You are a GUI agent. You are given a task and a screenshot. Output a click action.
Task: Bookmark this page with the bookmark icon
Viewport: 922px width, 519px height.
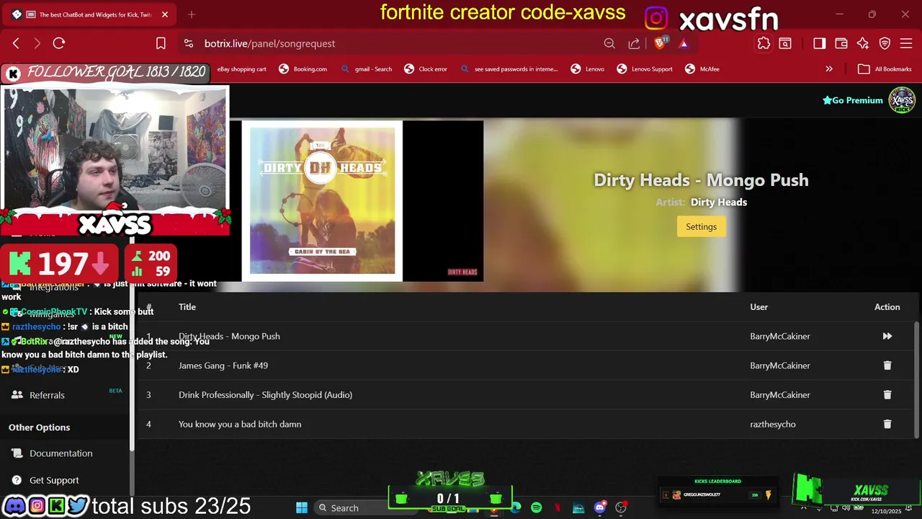click(161, 43)
